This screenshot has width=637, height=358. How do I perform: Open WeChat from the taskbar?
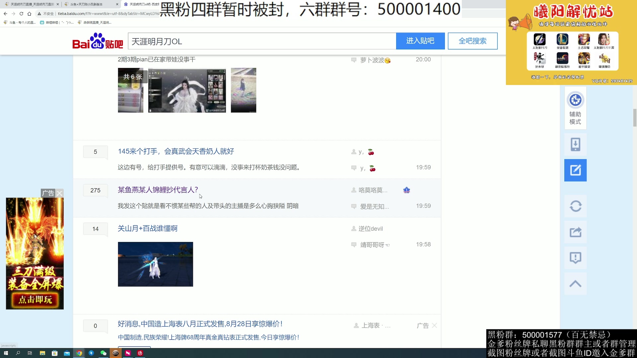[104, 353]
